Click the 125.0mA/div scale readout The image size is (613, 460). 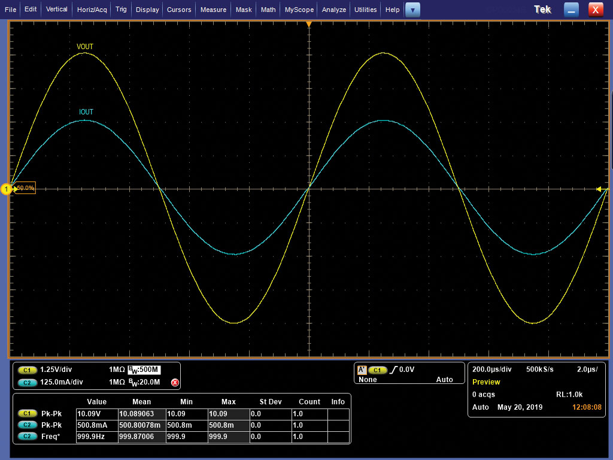62,382
